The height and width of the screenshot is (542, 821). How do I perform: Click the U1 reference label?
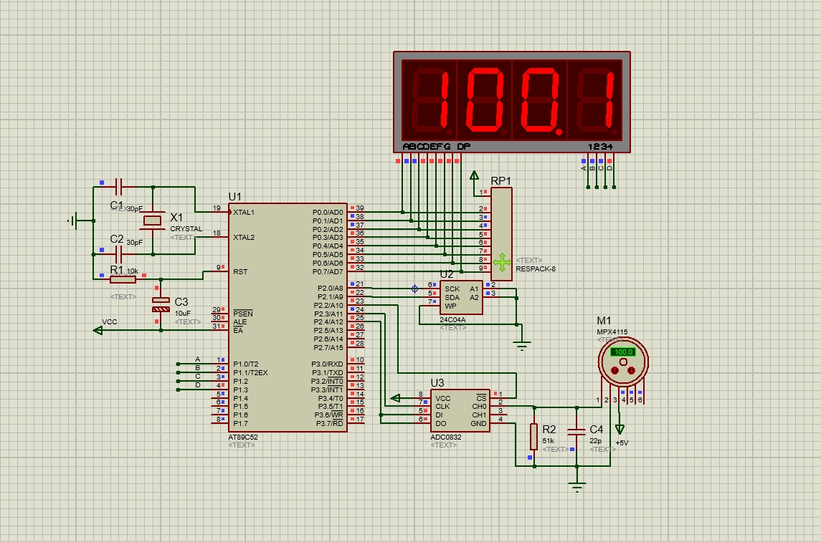tap(234, 196)
